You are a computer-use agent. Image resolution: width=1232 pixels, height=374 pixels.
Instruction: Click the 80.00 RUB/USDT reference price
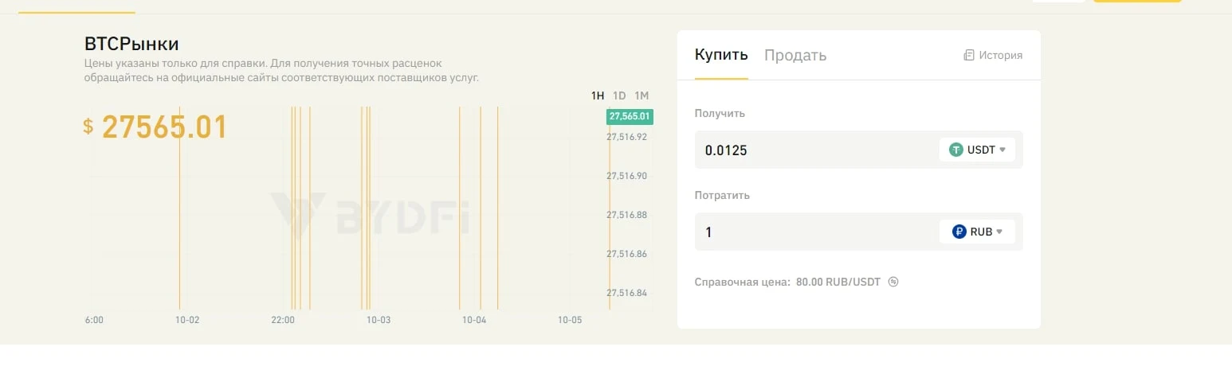point(838,282)
